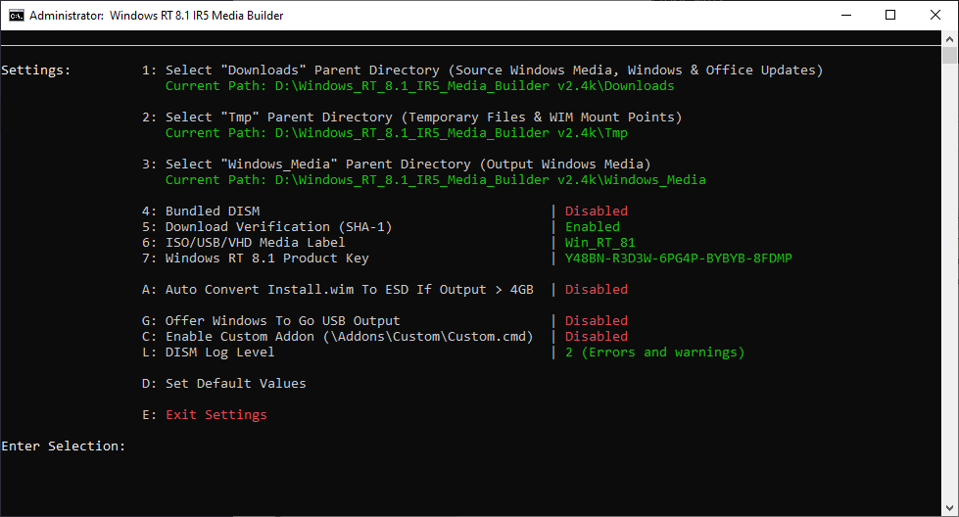Screen dimensions: 959x517
Task: Click the Tmp current path line
Action: tap(397, 133)
